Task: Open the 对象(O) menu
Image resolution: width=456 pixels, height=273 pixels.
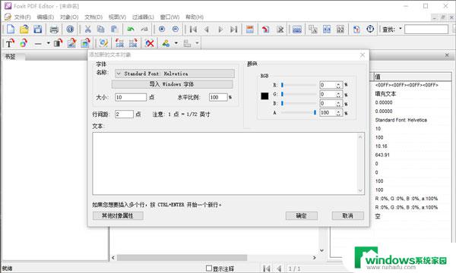Action: tap(69, 17)
